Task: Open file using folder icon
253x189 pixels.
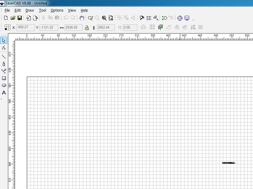Action: (13, 18)
